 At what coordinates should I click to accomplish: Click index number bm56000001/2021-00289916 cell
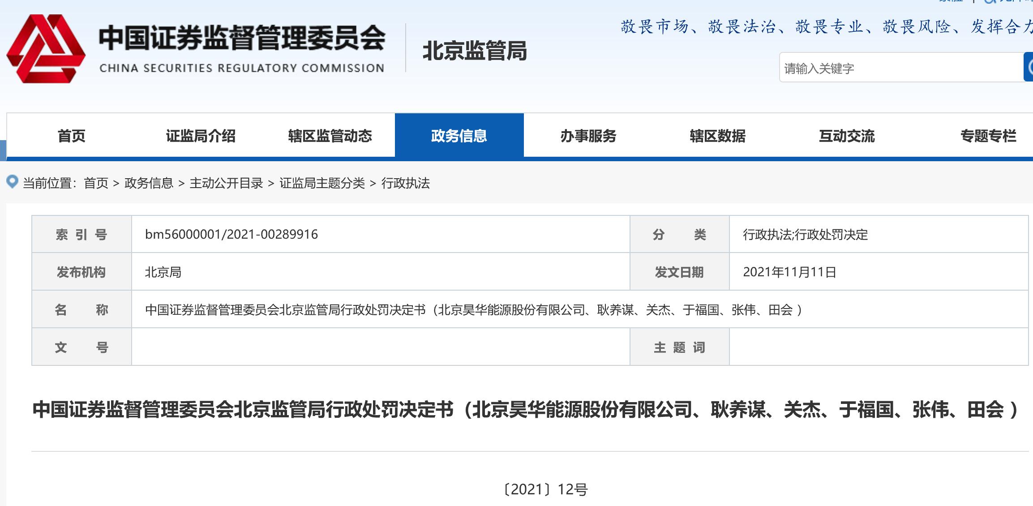point(231,234)
